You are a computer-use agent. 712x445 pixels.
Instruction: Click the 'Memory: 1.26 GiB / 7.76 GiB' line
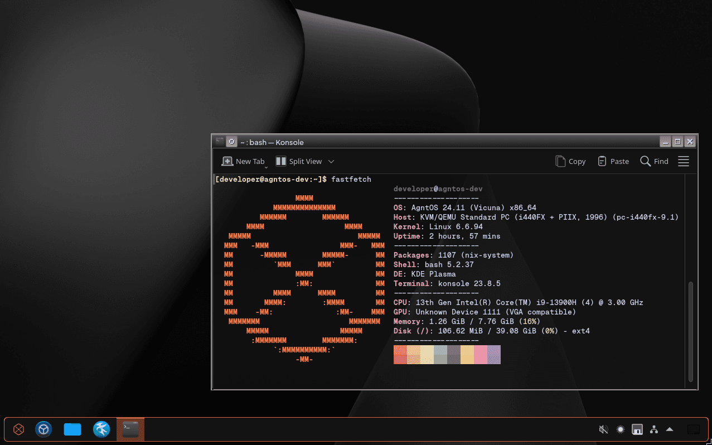[x=467, y=321]
